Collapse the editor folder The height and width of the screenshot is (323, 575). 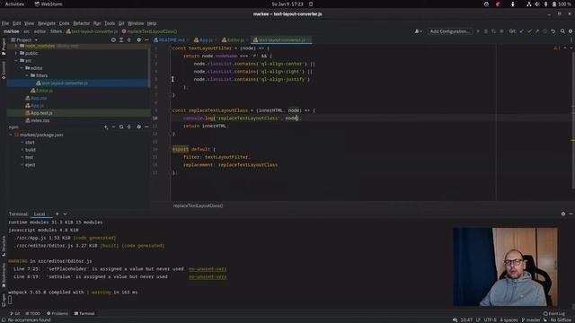tap(22, 68)
